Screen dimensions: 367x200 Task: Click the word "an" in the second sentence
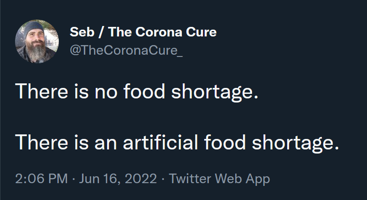pos(106,143)
